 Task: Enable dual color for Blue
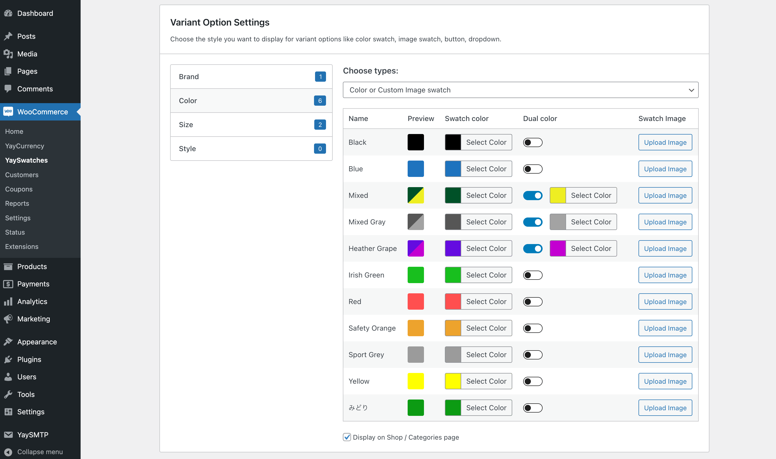tap(533, 169)
